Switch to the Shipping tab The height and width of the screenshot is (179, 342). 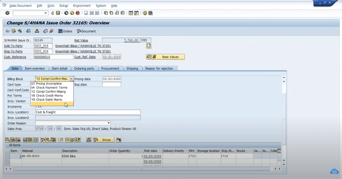132,68
